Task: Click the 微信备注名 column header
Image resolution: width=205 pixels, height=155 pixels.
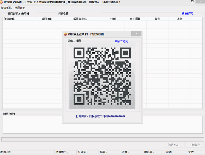Action: (80, 19)
